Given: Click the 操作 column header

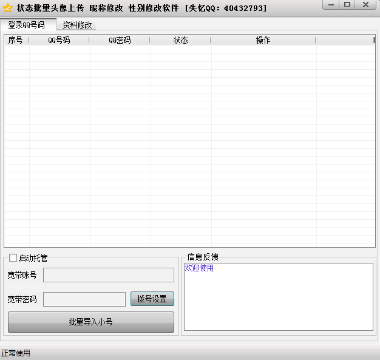Looking at the screenshot, I should coord(263,40).
